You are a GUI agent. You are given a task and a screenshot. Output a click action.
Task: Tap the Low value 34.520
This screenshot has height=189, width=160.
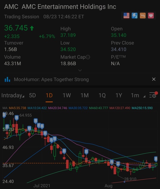[x=68, y=49]
